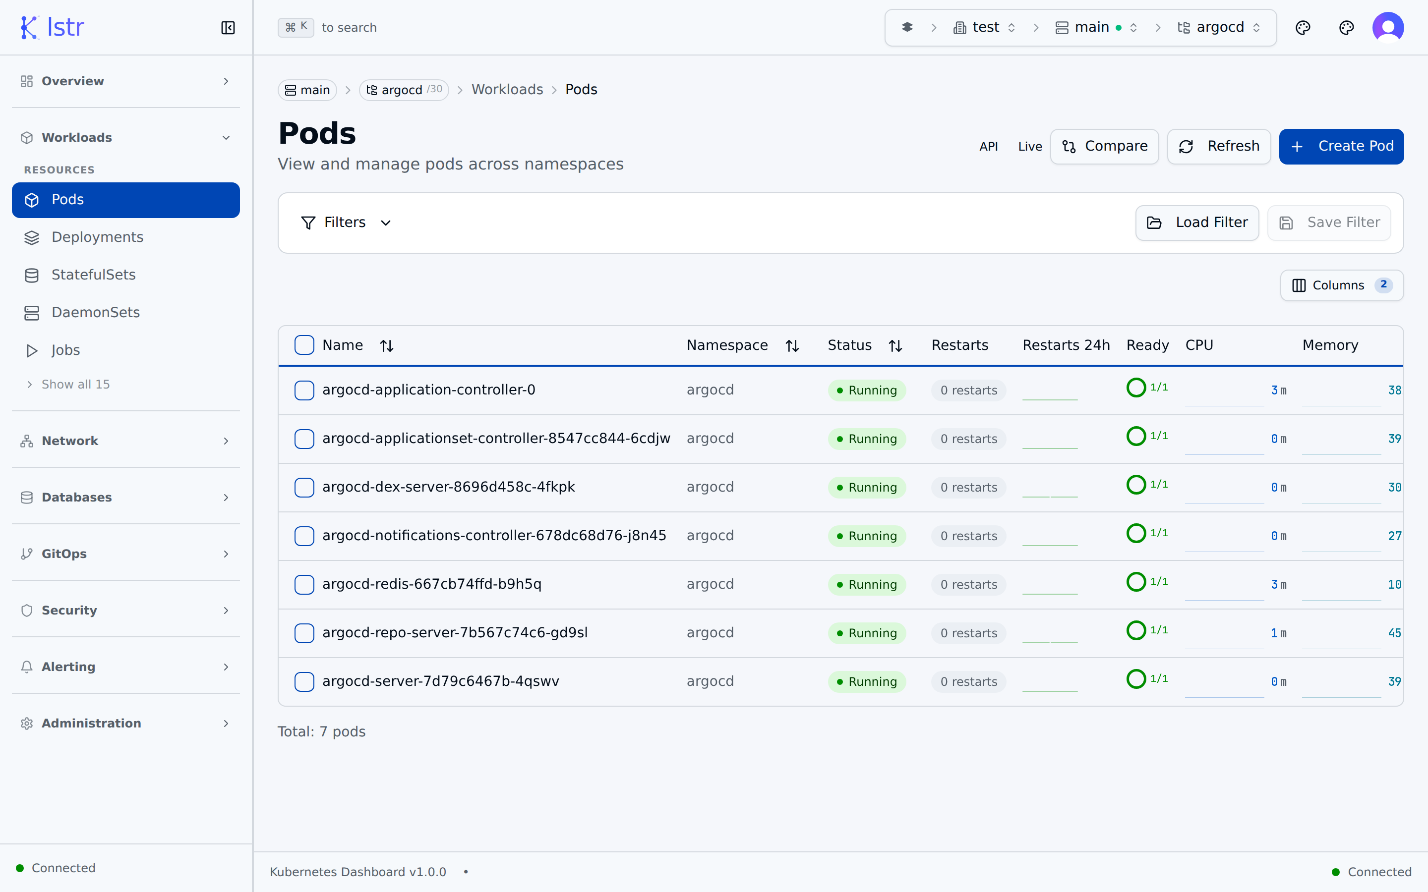Click the Name column sort arrows
Screen dimensions: 1428x892
pyautogui.click(x=387, y=346)
